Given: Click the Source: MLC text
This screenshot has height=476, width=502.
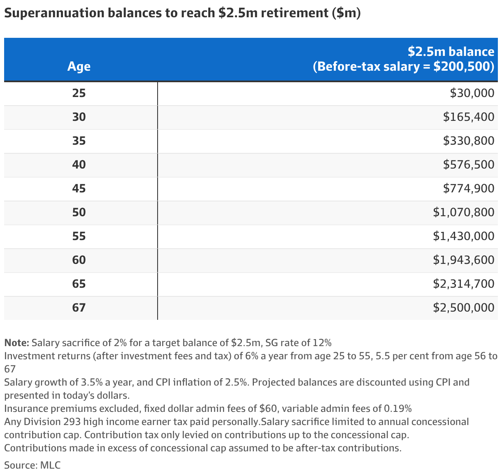Looking at the screenshot, I should (x=33, y=465).
